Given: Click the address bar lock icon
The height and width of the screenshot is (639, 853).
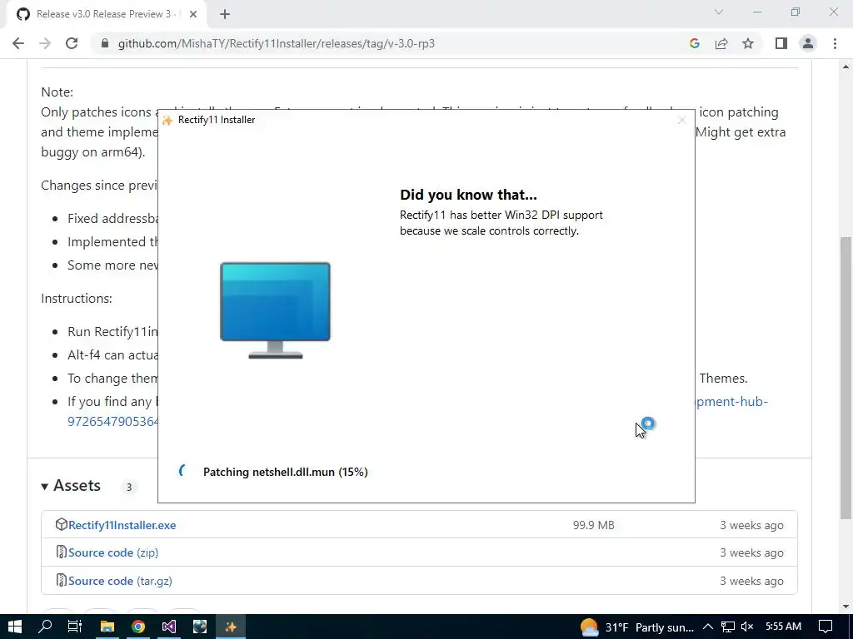Looking at the screenshot, I should (x=105, y=43).
